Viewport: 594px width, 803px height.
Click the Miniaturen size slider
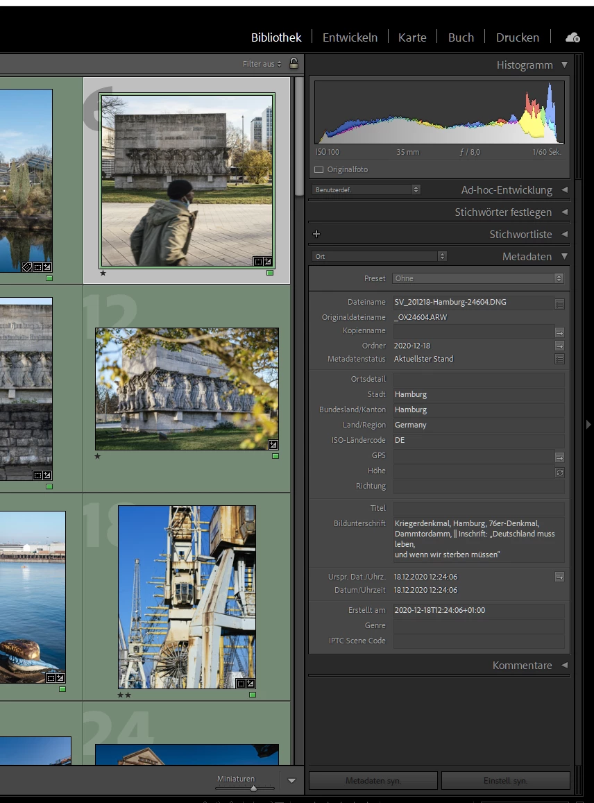tap(253, 788)
